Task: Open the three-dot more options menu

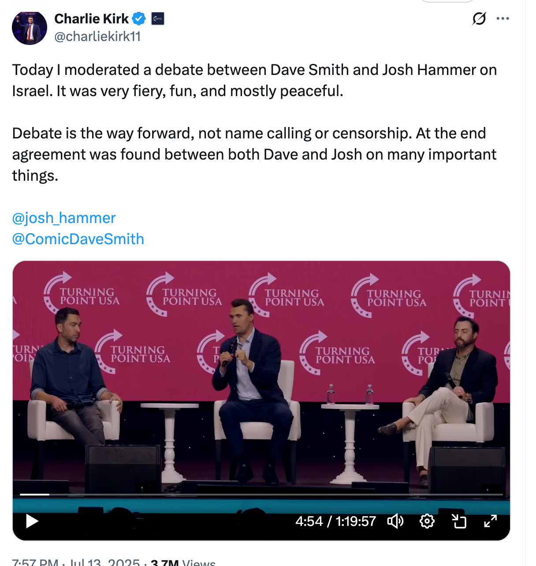Action: coord(503,19)
